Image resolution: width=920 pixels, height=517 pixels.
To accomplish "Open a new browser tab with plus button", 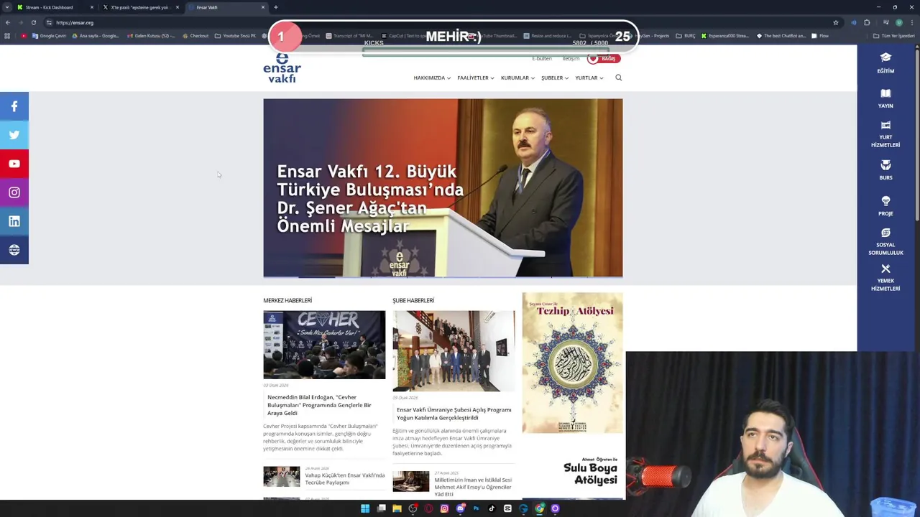I will 275,7.
